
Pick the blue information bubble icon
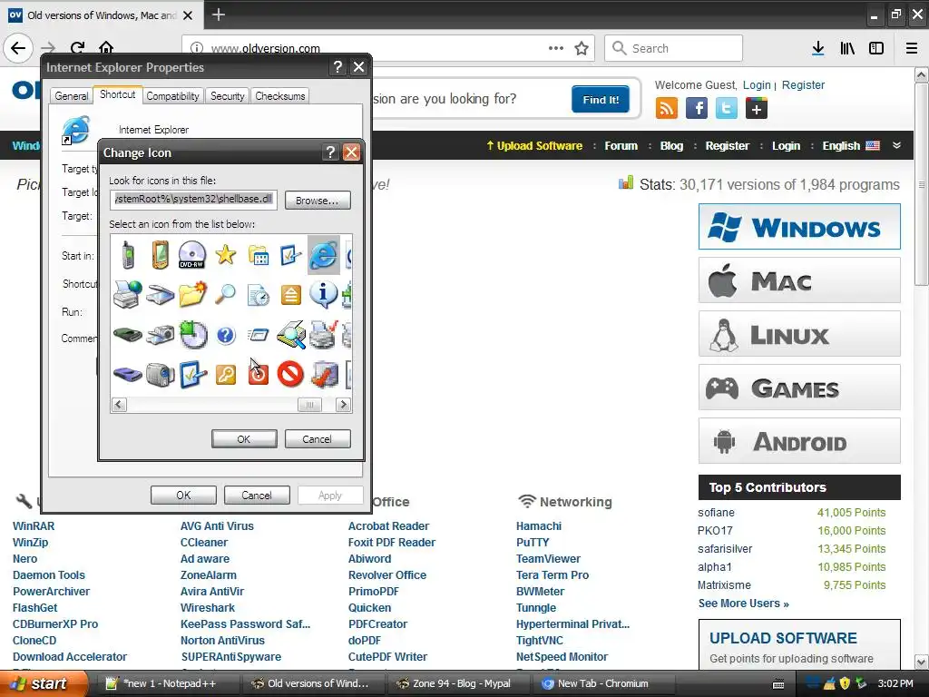324,294
